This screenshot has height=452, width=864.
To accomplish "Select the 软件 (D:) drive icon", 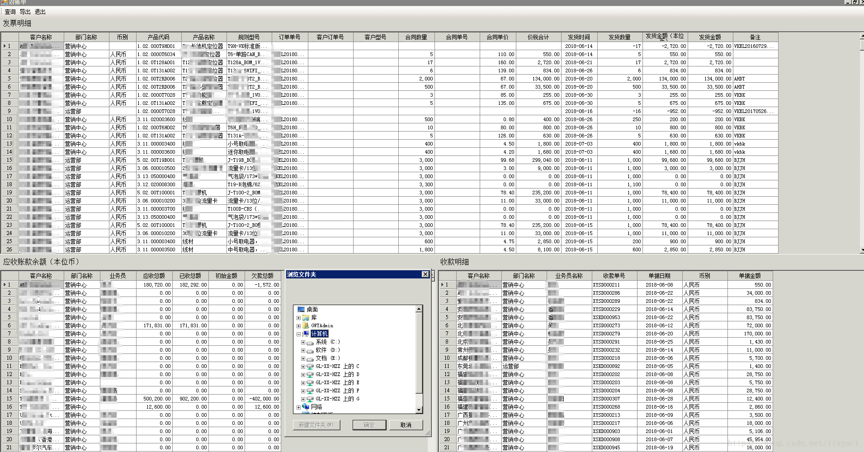I will (310, 350).
